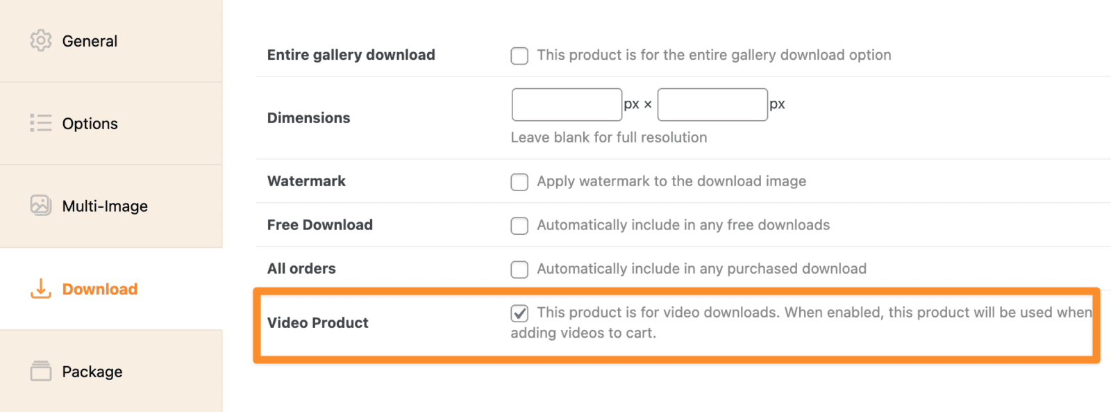The width and height of the screenshot is (1111, 412).
Task: Go to the Package tab
Action: [92, 372]
